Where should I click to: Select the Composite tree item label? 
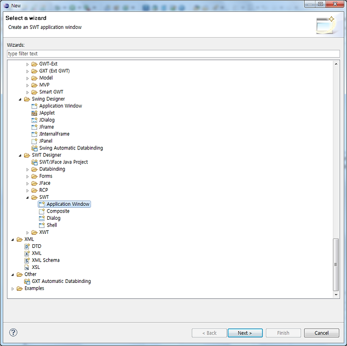pyautogui.click(x=58, y=211)
